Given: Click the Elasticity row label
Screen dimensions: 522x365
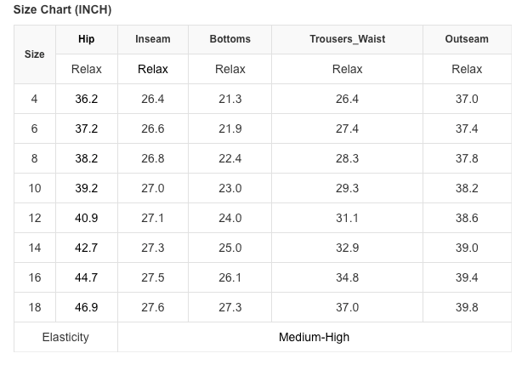Looking at the screenshot, I should tap(65, 337).
